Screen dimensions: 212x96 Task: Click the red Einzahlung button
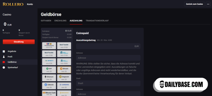click(19, 42)
